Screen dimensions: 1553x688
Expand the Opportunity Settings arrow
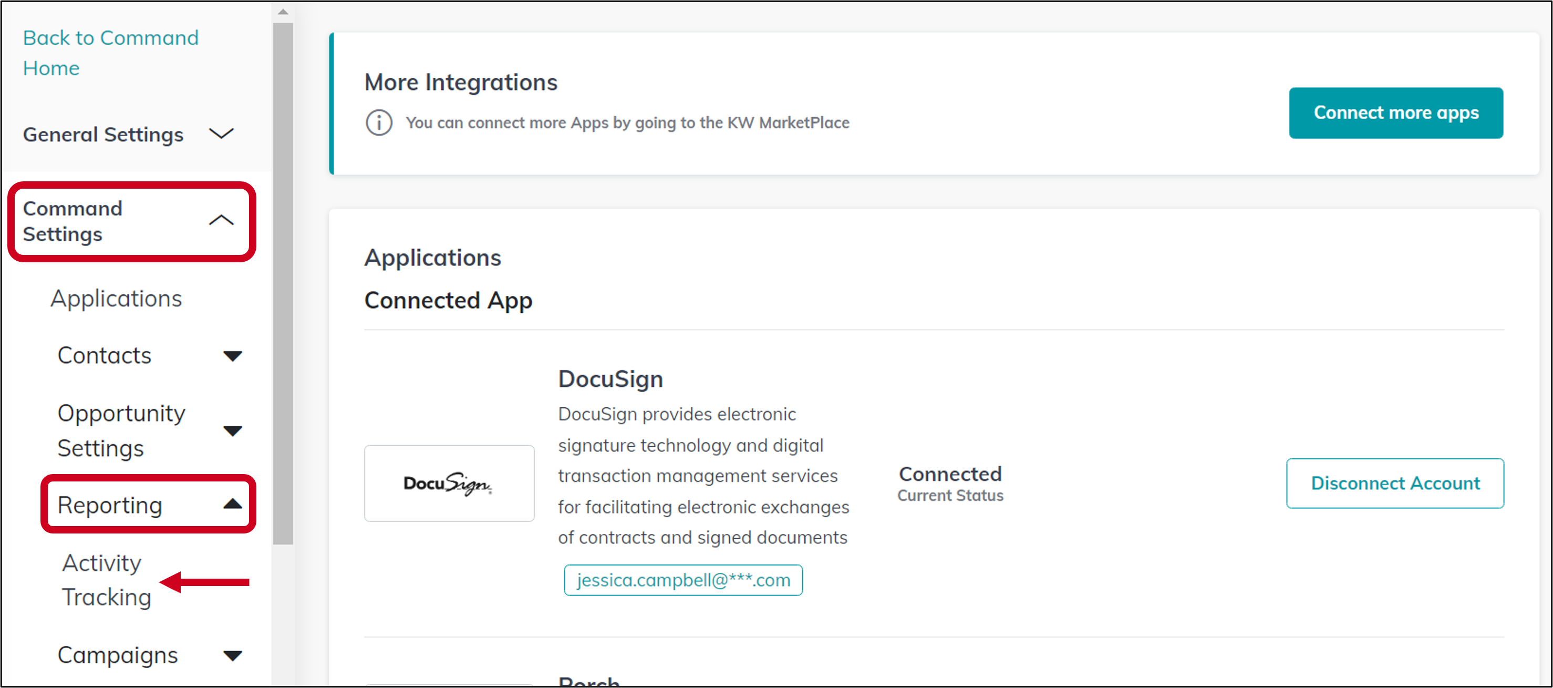pyautogui.click(x=233, y=430)
